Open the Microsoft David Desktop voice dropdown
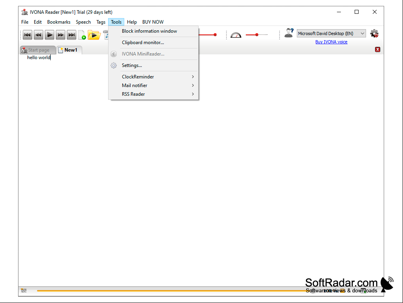The height and width of the screenshot is (303, 403). pos(331,33)
